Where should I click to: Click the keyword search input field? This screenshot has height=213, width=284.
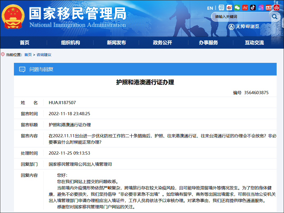click(240, 17)
